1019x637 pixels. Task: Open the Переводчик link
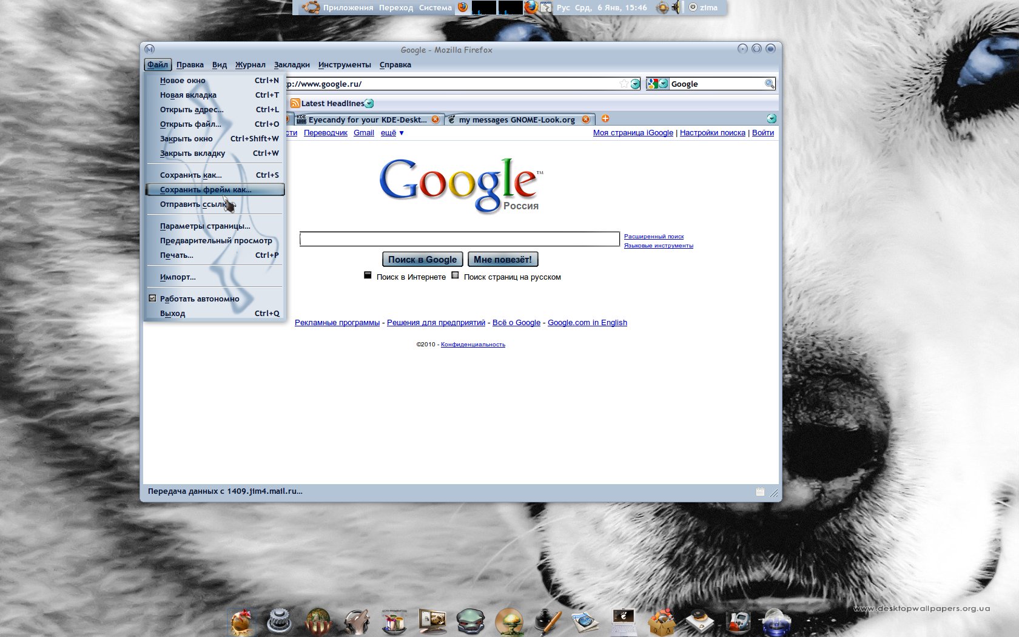(x=326, y=133)
